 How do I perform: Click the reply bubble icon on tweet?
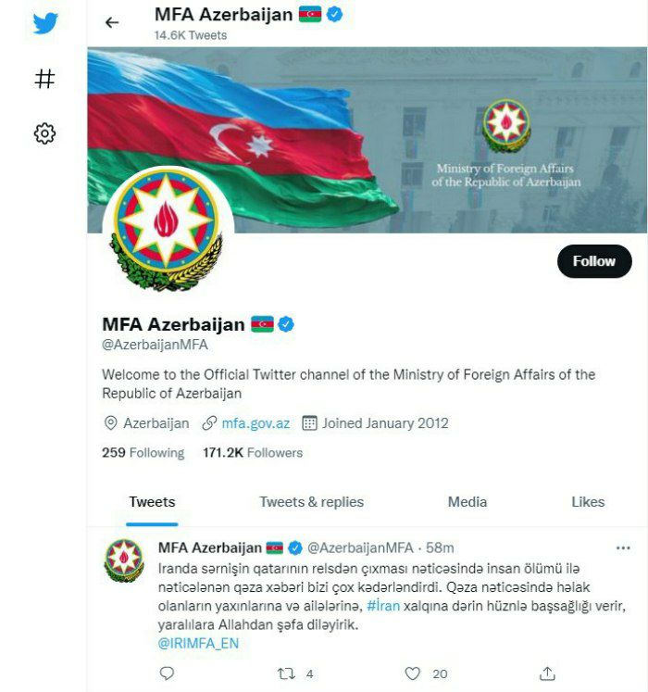(167, 673)
